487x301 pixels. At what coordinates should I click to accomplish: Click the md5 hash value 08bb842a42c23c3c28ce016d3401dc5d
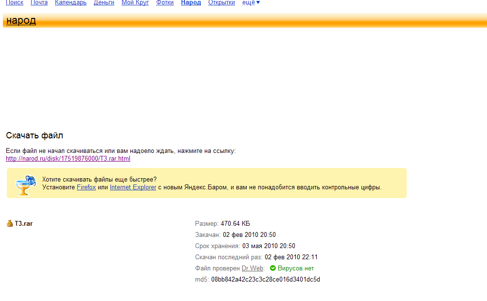pos(266,280)
